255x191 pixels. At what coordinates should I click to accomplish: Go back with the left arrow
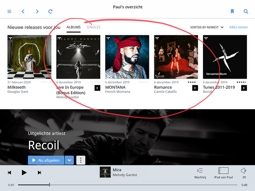(23, 11)
